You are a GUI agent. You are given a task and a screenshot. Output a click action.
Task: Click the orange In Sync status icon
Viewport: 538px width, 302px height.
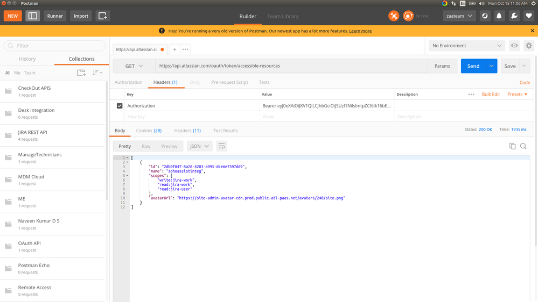[x=408, y=16]
